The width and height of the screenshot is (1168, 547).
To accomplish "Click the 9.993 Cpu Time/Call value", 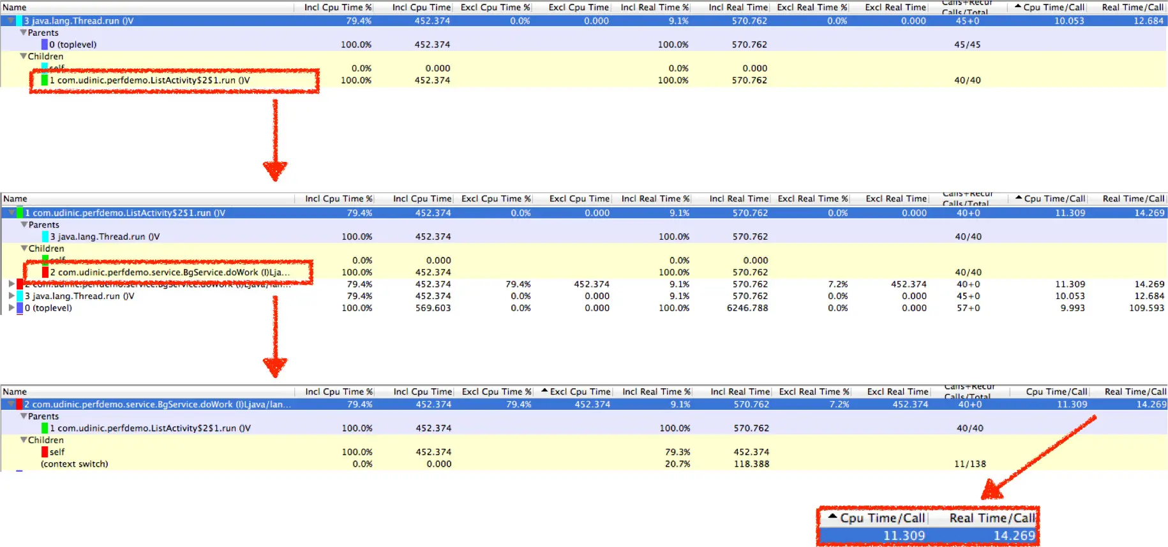I will [x=1073, y=308].
